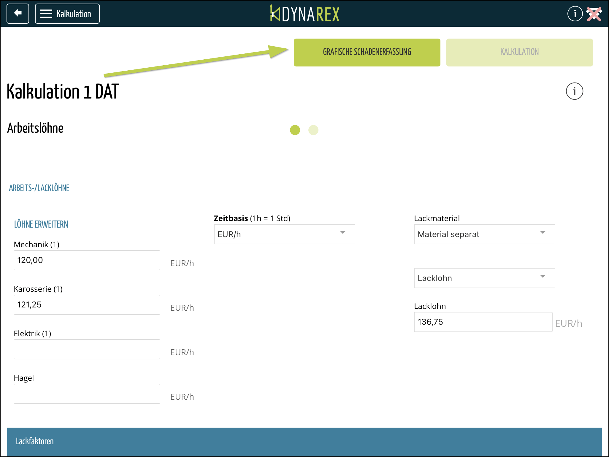Click the info icon in header bar
This screenshot has width=609, height=457.
(x=575, y=14)
